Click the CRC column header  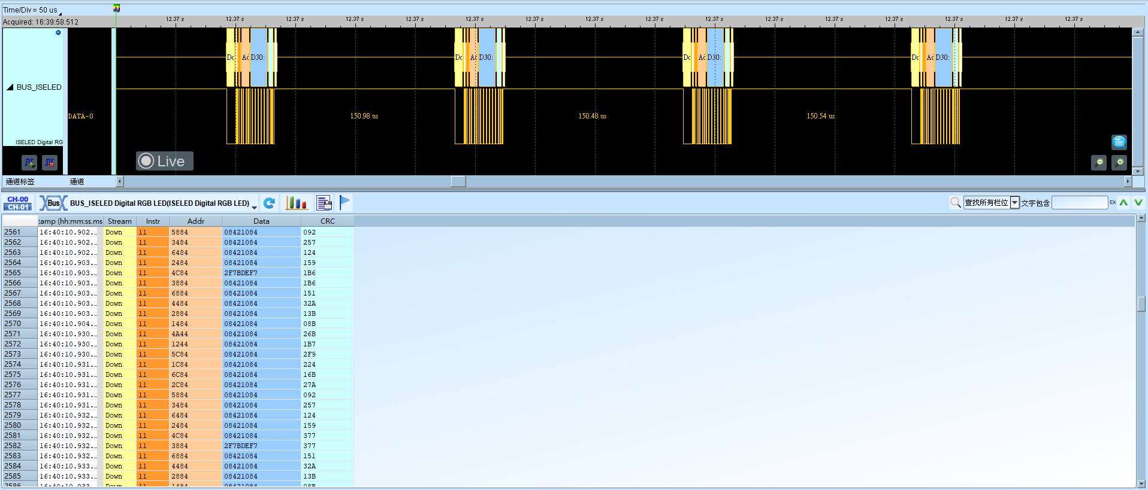point(328,221)
